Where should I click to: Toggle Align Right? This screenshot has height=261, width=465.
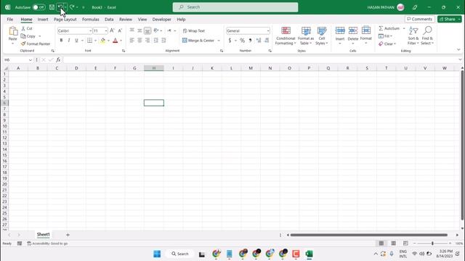147,41
